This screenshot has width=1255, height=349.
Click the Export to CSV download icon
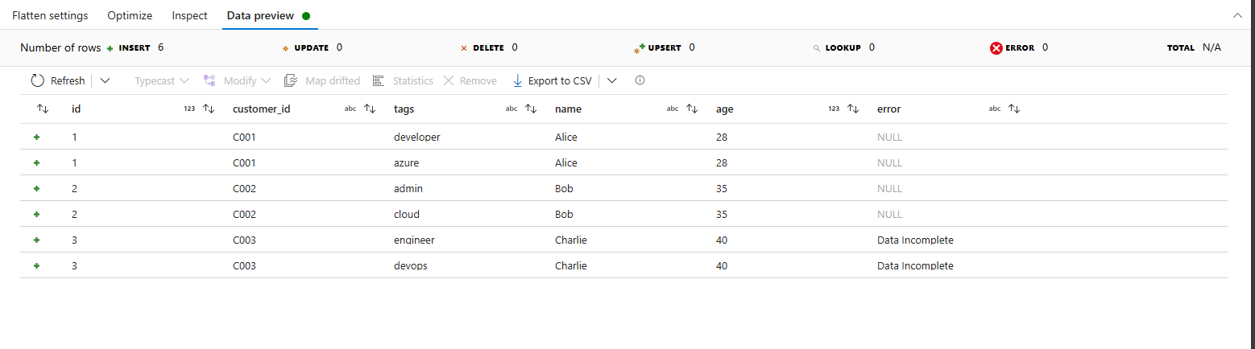click(x=518, y=80)
